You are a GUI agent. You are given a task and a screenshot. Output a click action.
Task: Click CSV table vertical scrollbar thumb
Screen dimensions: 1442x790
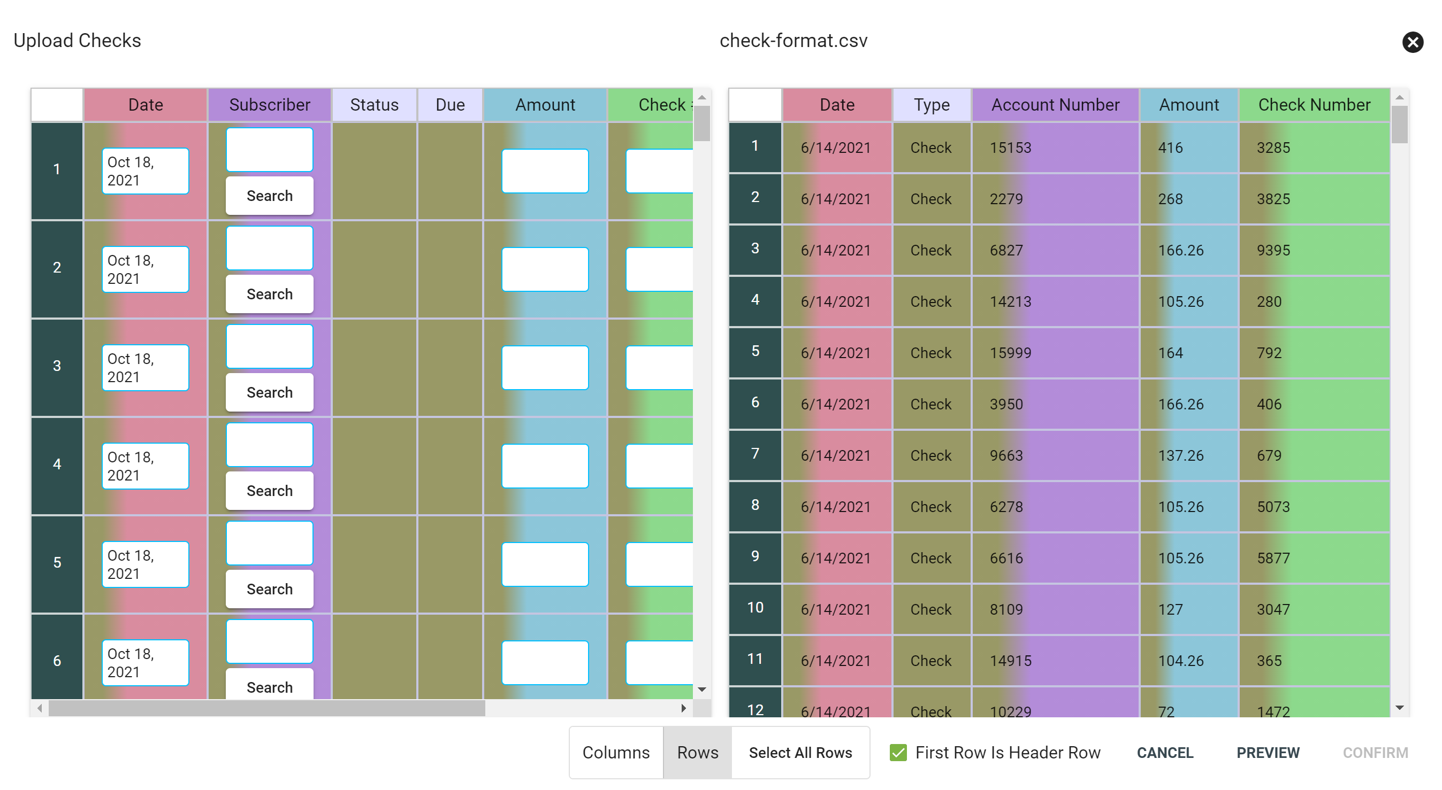[1399, 125]
